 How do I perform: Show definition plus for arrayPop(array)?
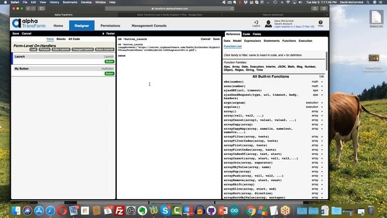(322, 171)
